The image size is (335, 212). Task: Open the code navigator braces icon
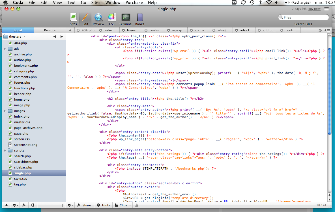pyautogui.click(x=33, y=205)
